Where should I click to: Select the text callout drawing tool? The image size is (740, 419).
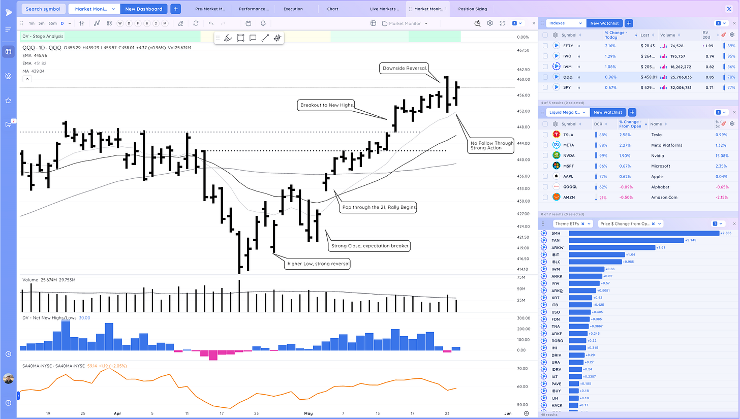253,38
